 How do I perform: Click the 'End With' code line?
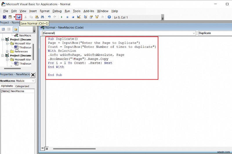56,67
